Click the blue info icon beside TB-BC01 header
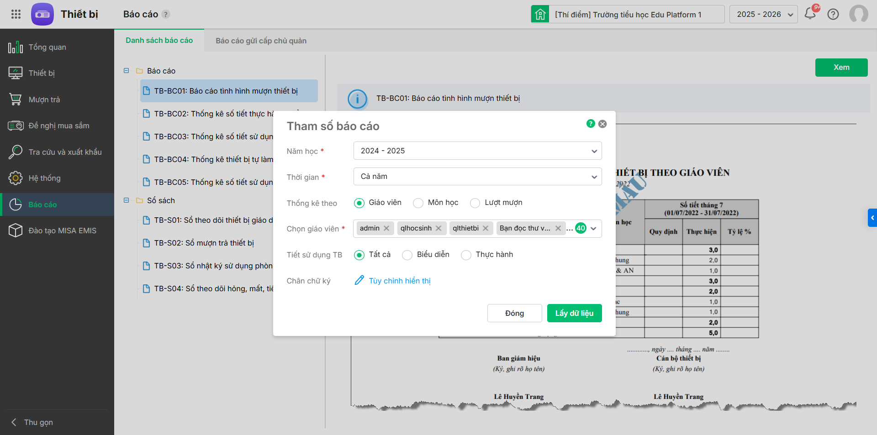877x435 pixels. tap(357, 99)
